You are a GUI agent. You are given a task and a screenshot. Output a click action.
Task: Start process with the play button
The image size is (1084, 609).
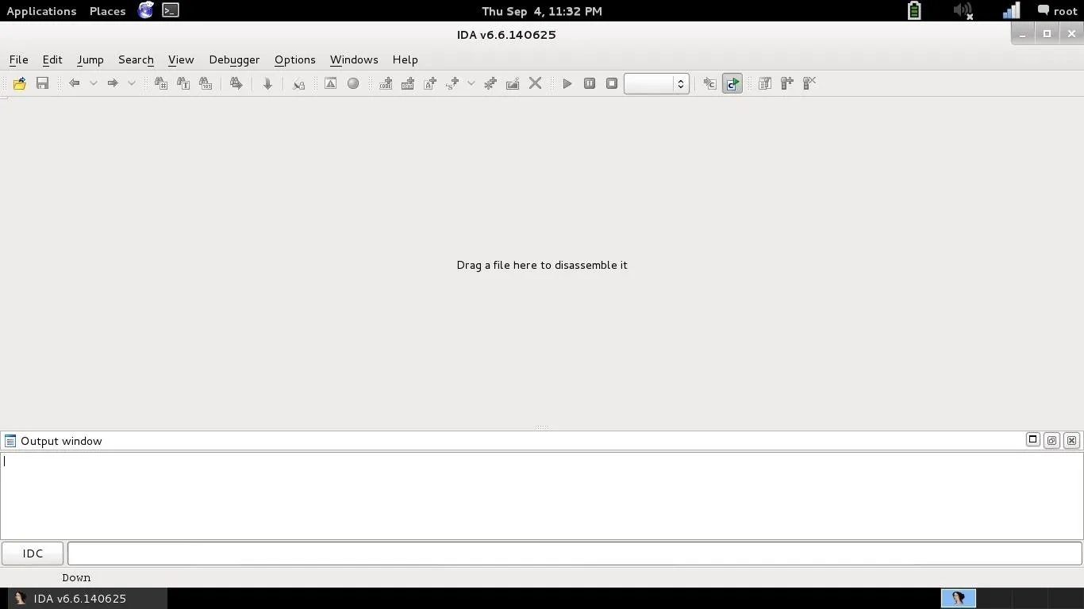coord(567,83)
